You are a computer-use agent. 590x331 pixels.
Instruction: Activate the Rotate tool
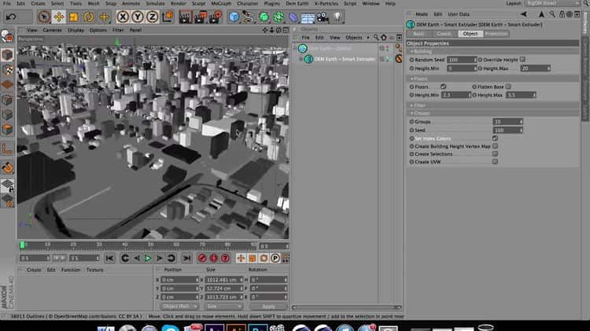coord(89,17)
